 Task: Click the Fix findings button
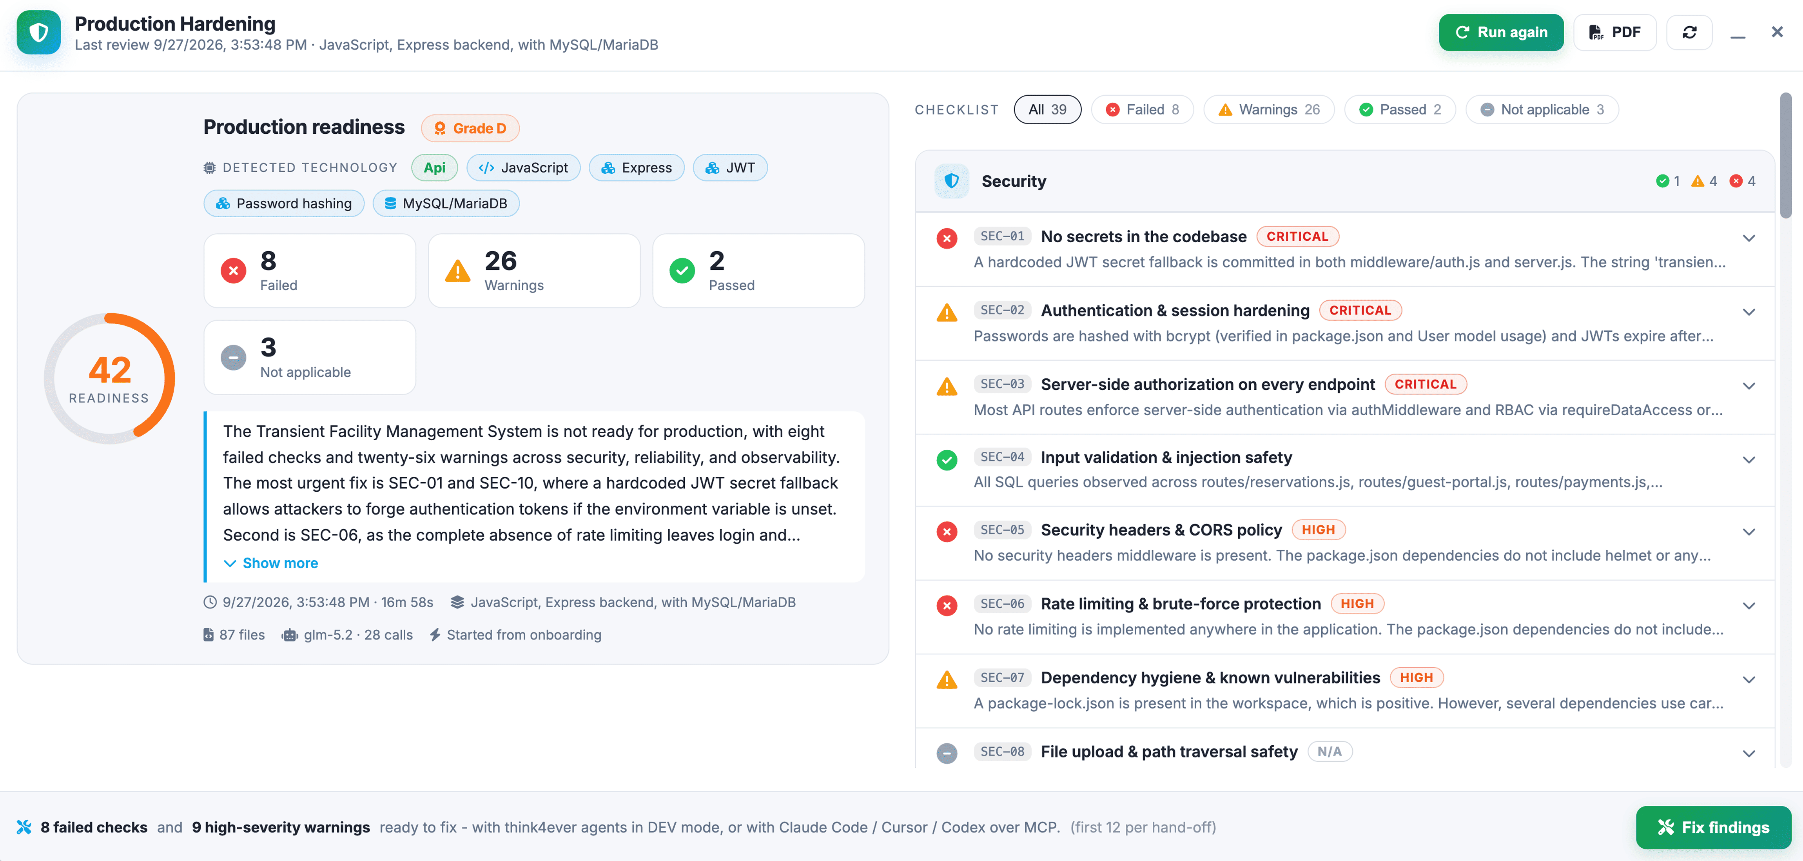pyautogui.click(x=1713, y=827)
